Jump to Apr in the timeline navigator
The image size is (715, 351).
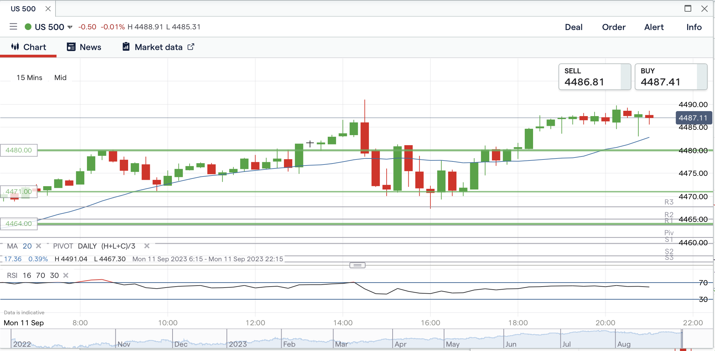click(x=401, y=344)
